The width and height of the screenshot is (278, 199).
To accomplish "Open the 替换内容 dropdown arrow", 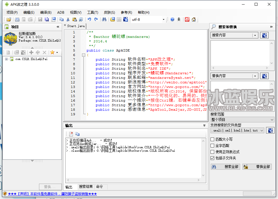I will coord(255,76).
